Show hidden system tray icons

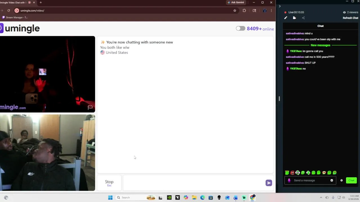coord(321,198)
